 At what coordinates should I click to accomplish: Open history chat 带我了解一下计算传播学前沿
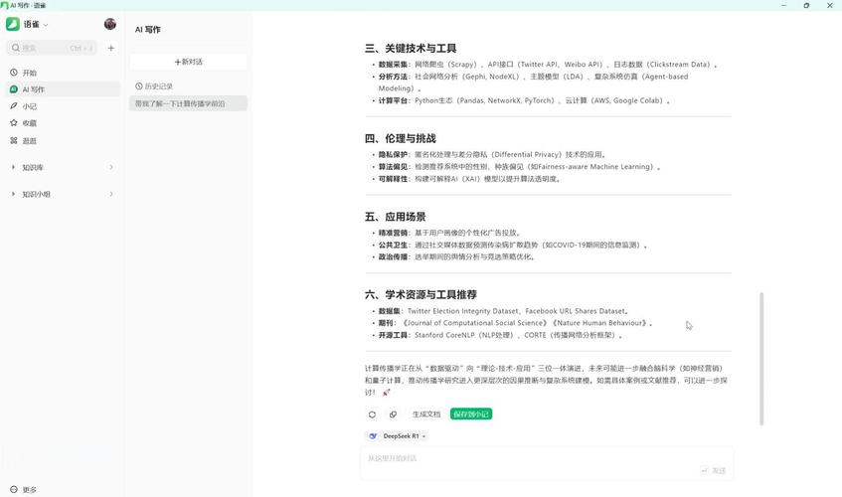(188, 103)
